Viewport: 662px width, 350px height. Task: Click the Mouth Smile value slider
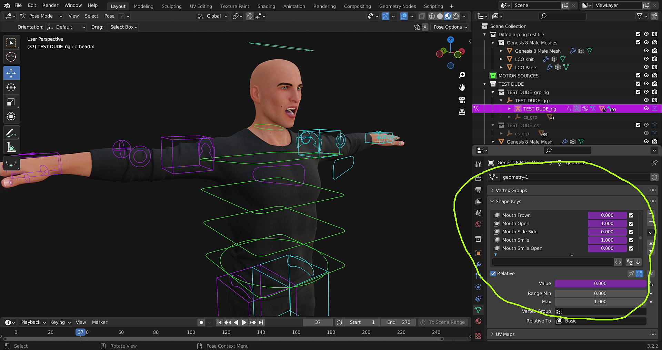607,240
